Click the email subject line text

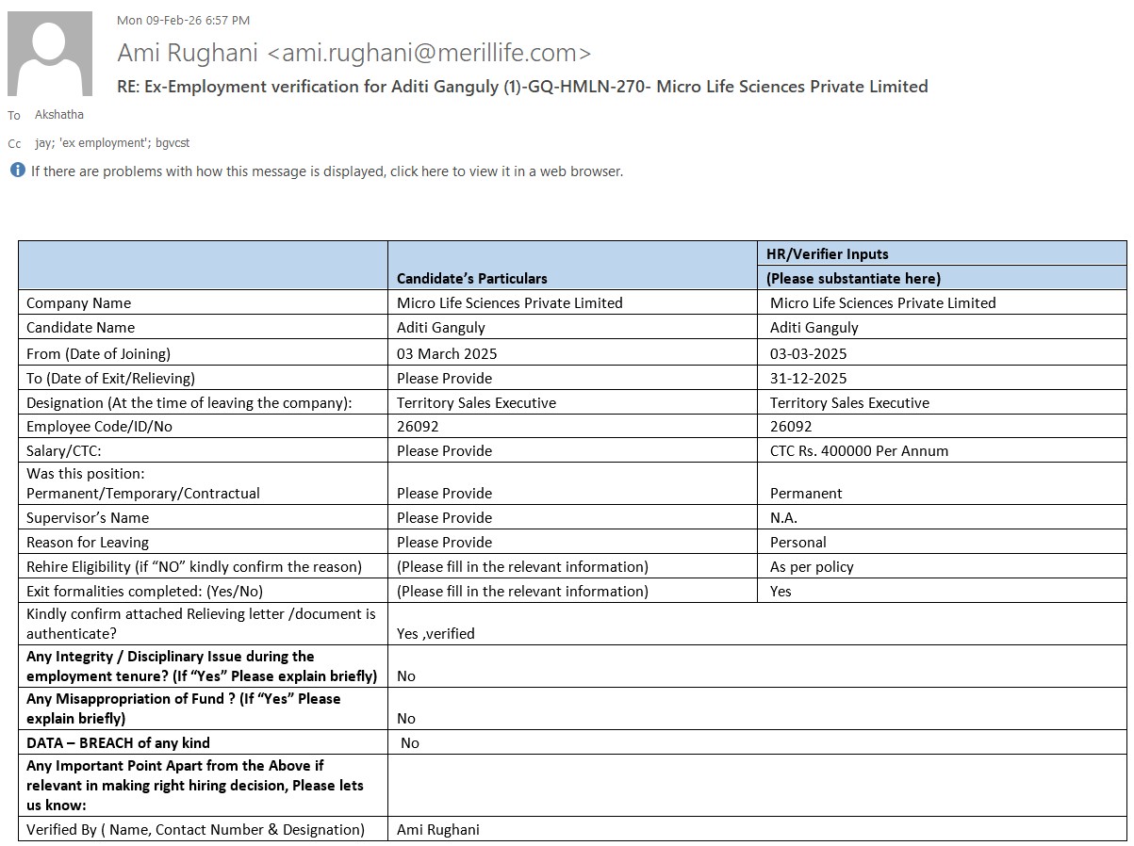pyautogui.click(x=522, y=87)
